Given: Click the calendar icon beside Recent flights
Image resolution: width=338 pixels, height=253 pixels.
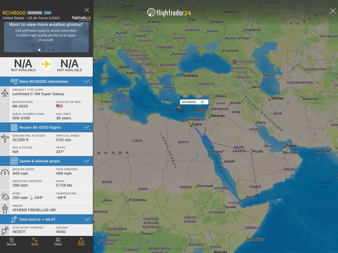Looking at the screenshot, I should [14, 127].
